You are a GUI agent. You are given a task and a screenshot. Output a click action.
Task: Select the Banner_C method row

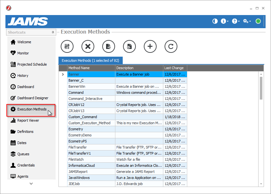coord(127,80)
